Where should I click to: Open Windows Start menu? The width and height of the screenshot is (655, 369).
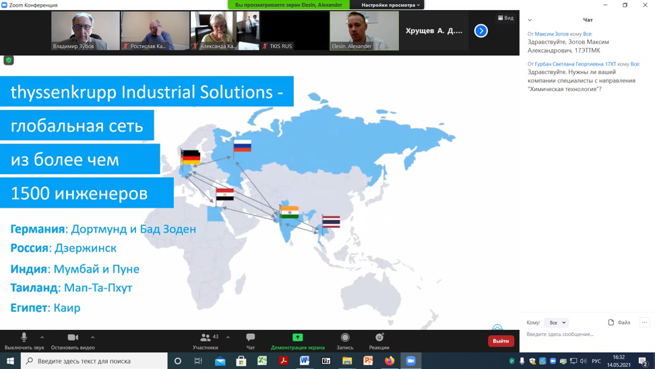click(x=10, y=361)
